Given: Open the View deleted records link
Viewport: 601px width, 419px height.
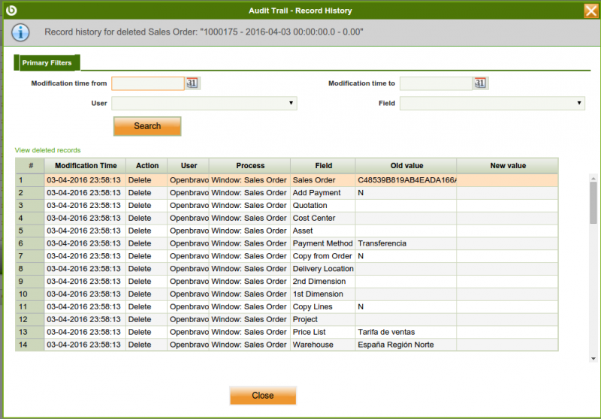Looking at the screenshot, I should [47, 150].
